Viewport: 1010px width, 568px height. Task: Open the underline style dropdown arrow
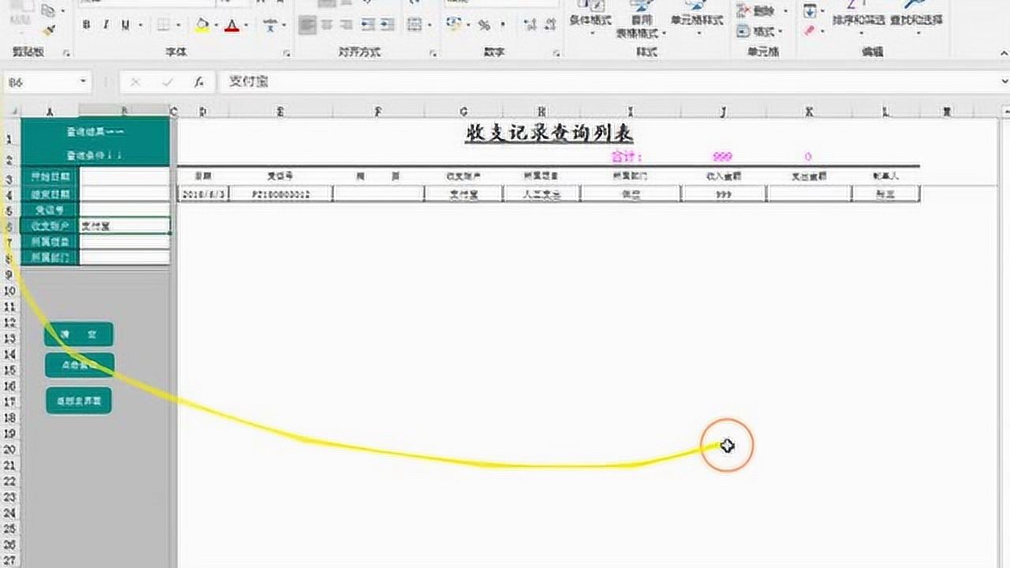tap(140, 25)
